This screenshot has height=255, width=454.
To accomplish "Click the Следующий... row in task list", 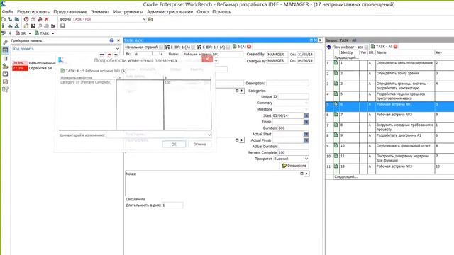I will point(345,176).
